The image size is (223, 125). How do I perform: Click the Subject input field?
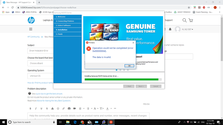(40, 51)
